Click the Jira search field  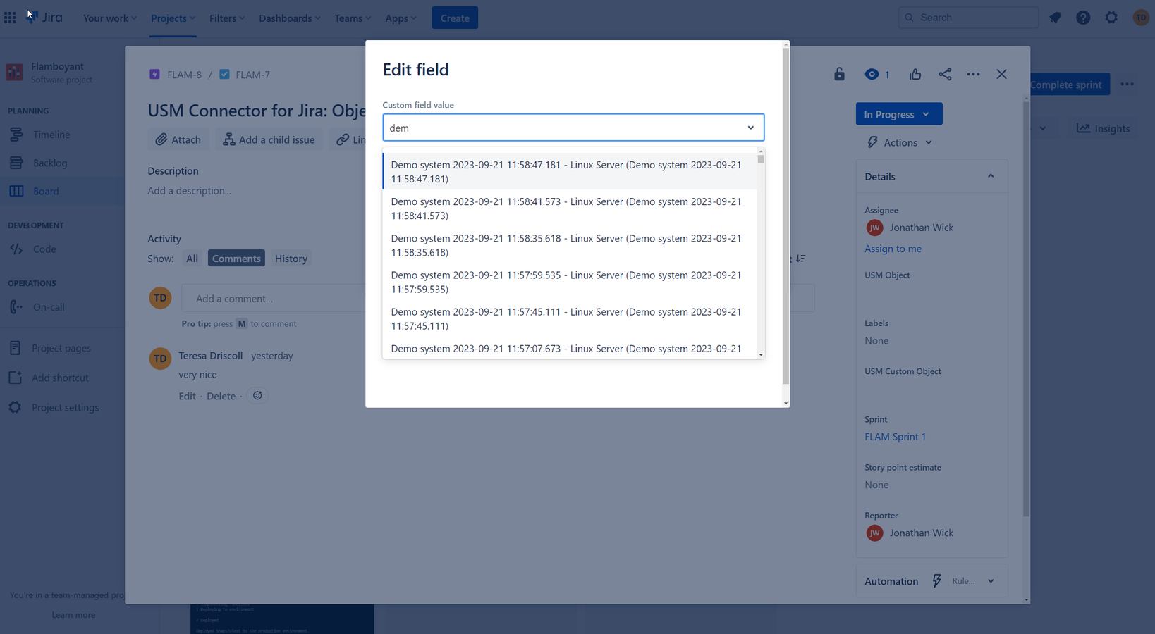tap(968, 18)
